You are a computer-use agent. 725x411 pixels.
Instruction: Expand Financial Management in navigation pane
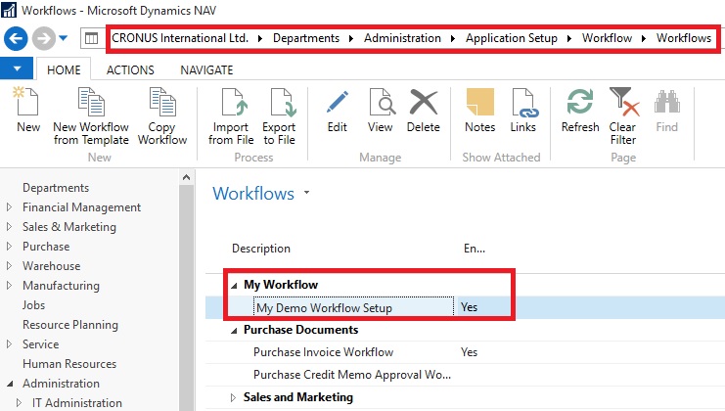[9, 207]
